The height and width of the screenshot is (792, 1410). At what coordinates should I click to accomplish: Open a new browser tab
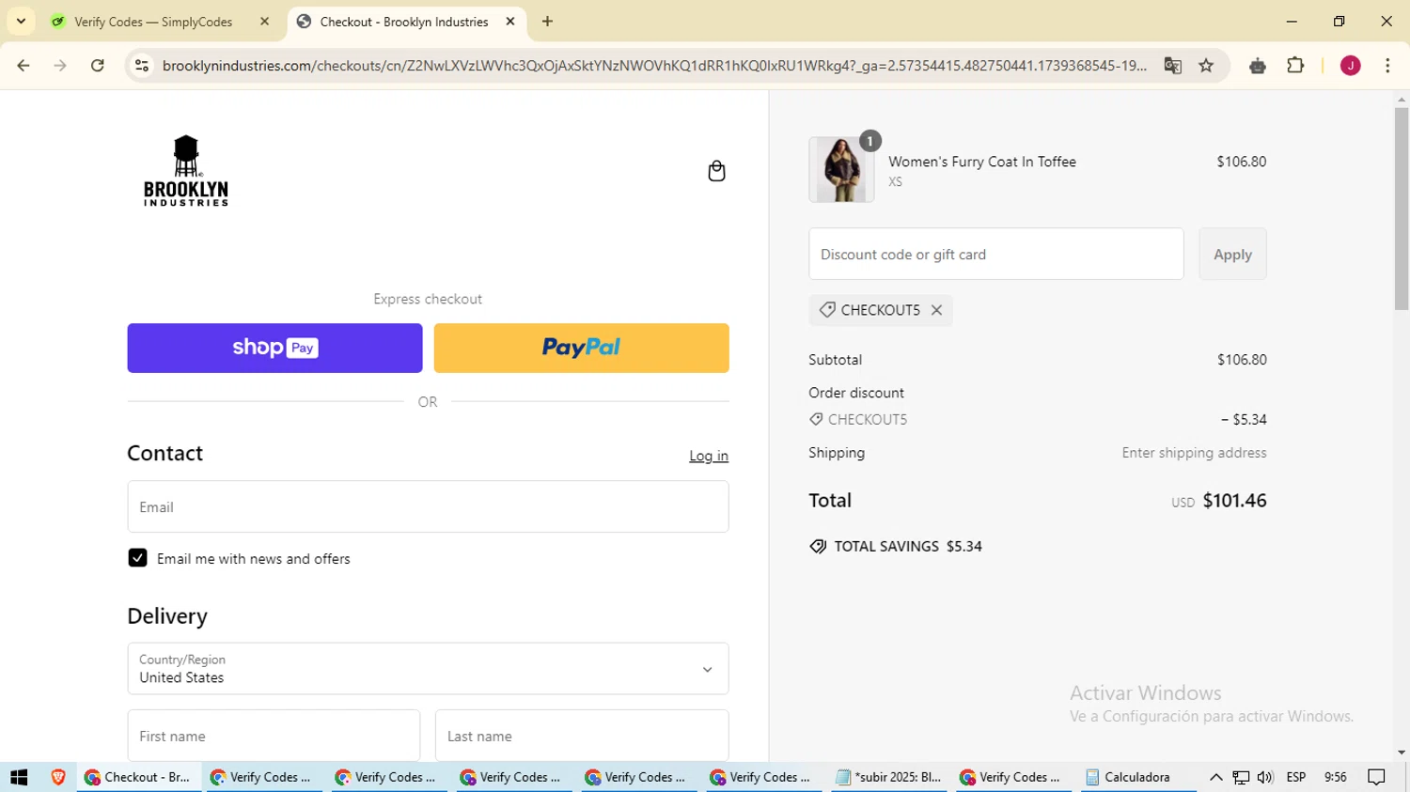[547, 22]
